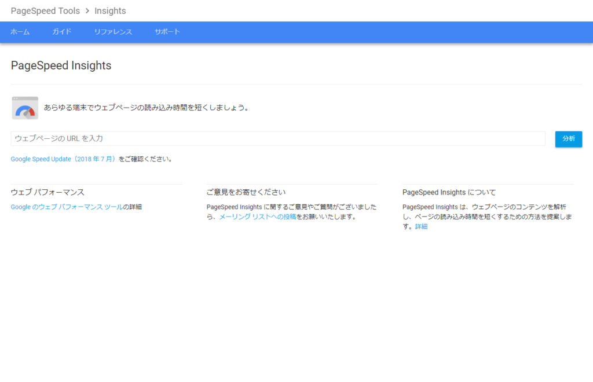Click the 詳細 link under PageSpeed Insights について
The height and width of the screenshot is (382, 593).
click(x=421, y=226)
